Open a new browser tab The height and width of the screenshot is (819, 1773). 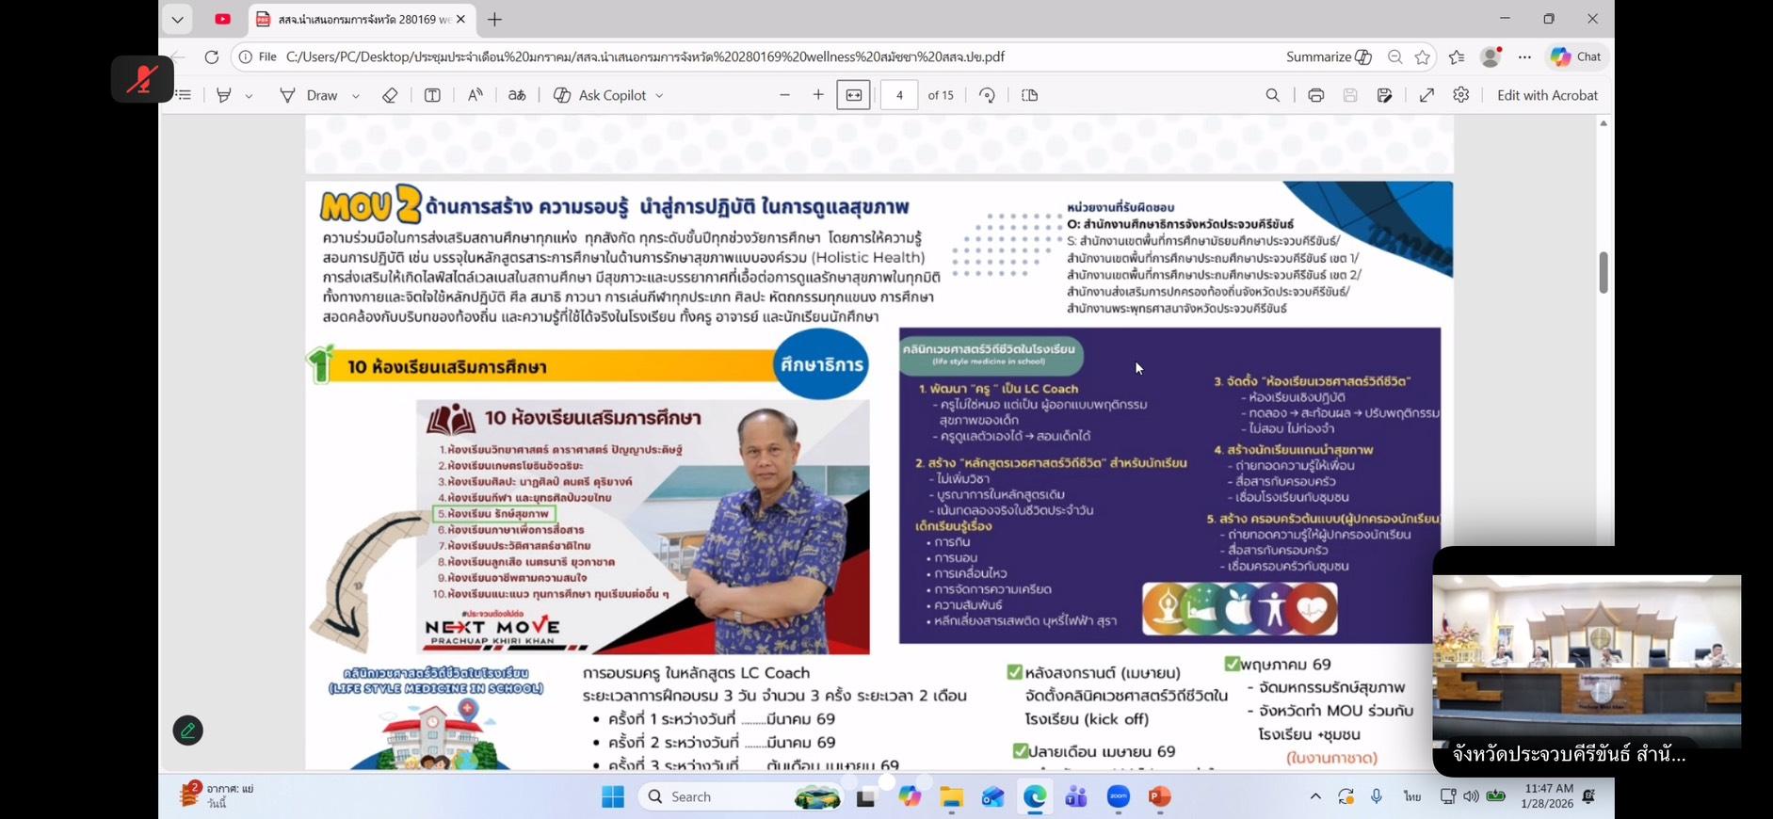[495, 19]
